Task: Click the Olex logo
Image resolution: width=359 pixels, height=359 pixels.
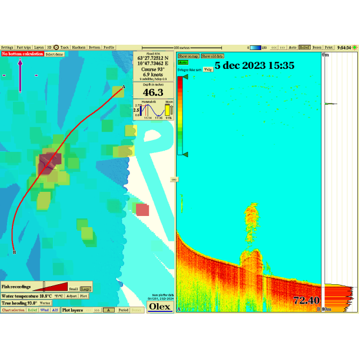Action: coord(159,307)
